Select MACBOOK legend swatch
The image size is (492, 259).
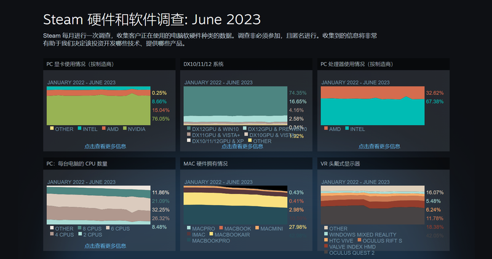click(221, 228)
